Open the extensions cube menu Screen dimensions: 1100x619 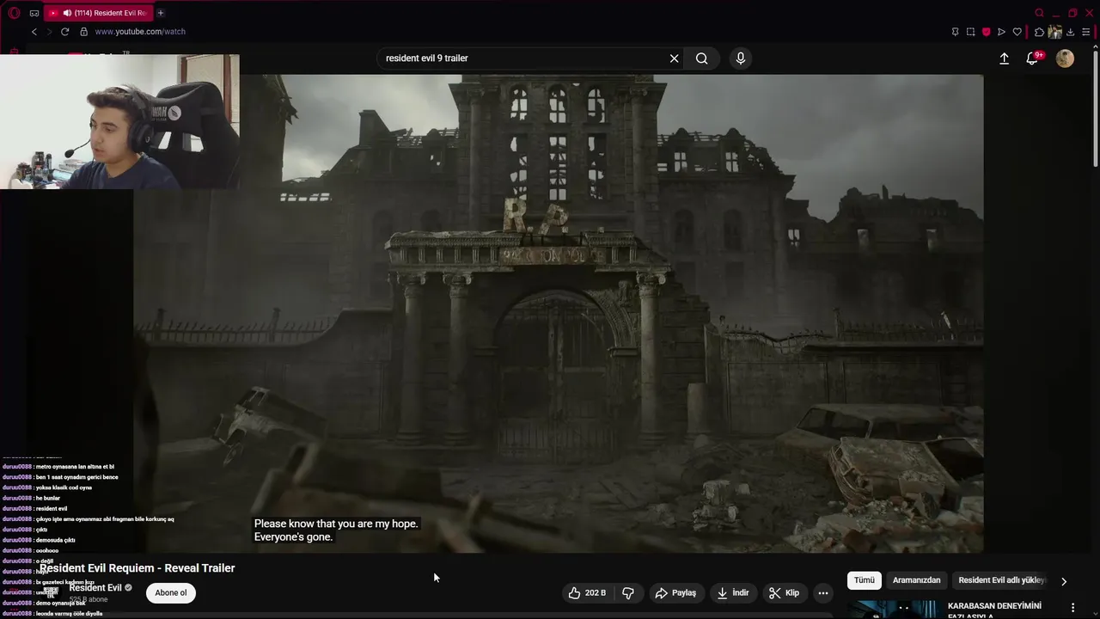coord(1039,32)
